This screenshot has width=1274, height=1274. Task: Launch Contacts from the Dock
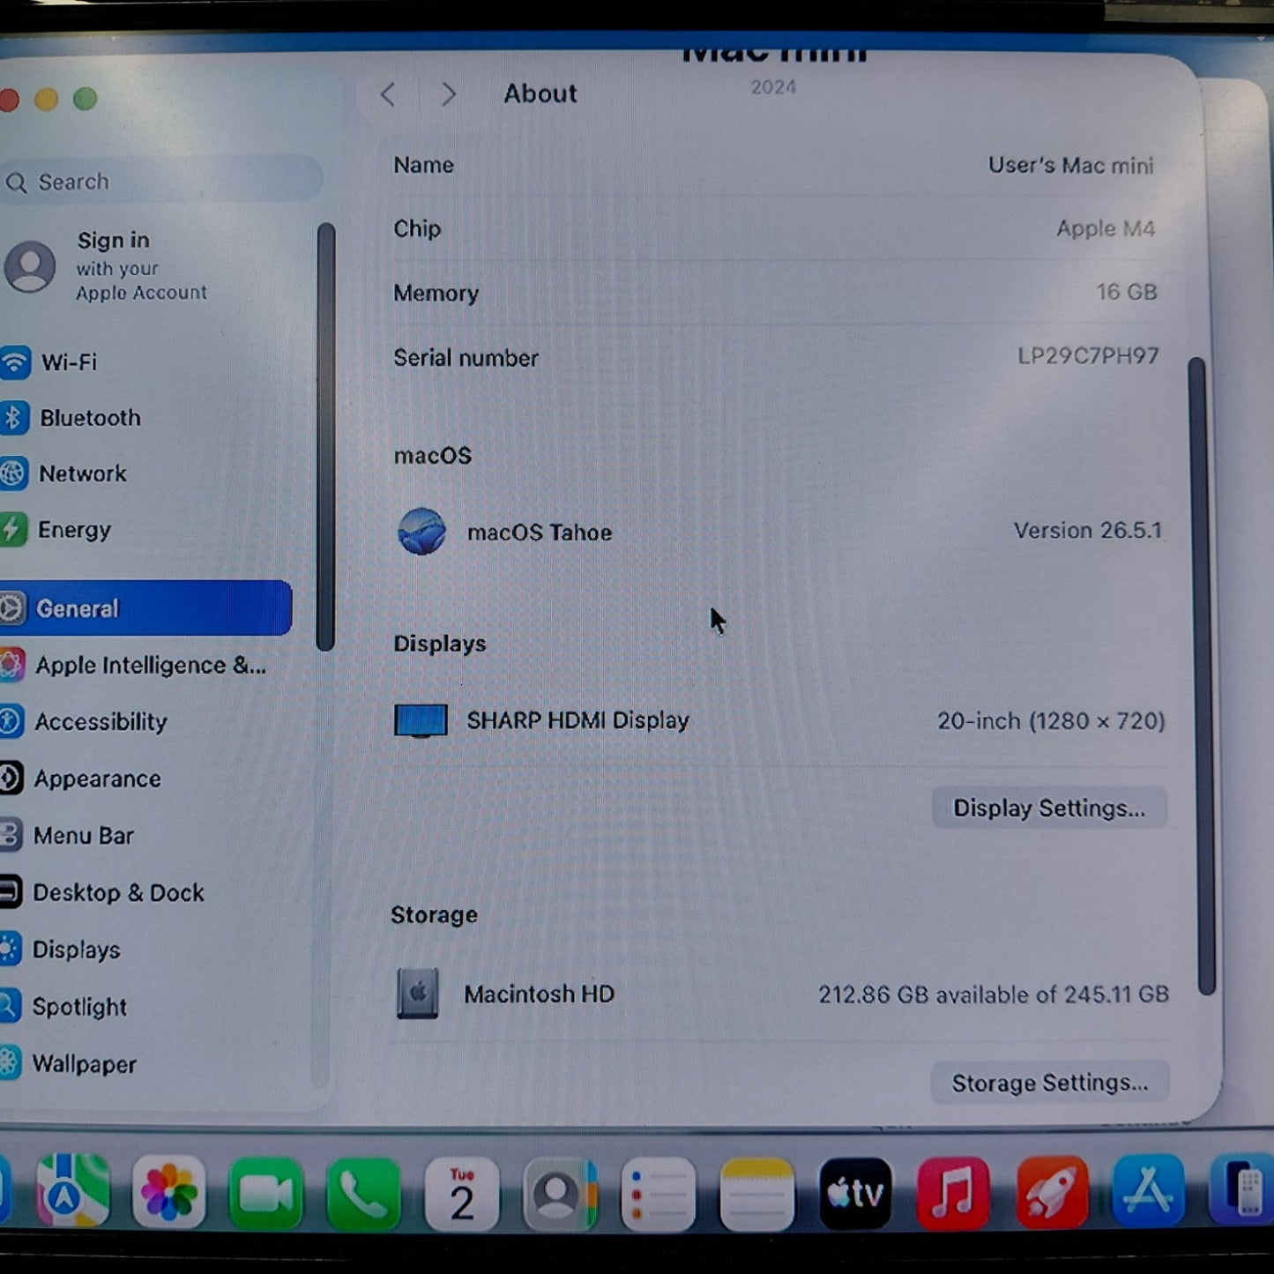coord(559,1195)
